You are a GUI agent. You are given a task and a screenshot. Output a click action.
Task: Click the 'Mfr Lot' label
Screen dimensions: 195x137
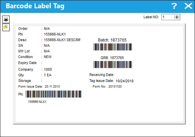tap(24, 51)
